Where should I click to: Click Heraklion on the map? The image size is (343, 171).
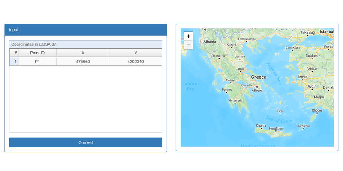click(x=276, y=128)
